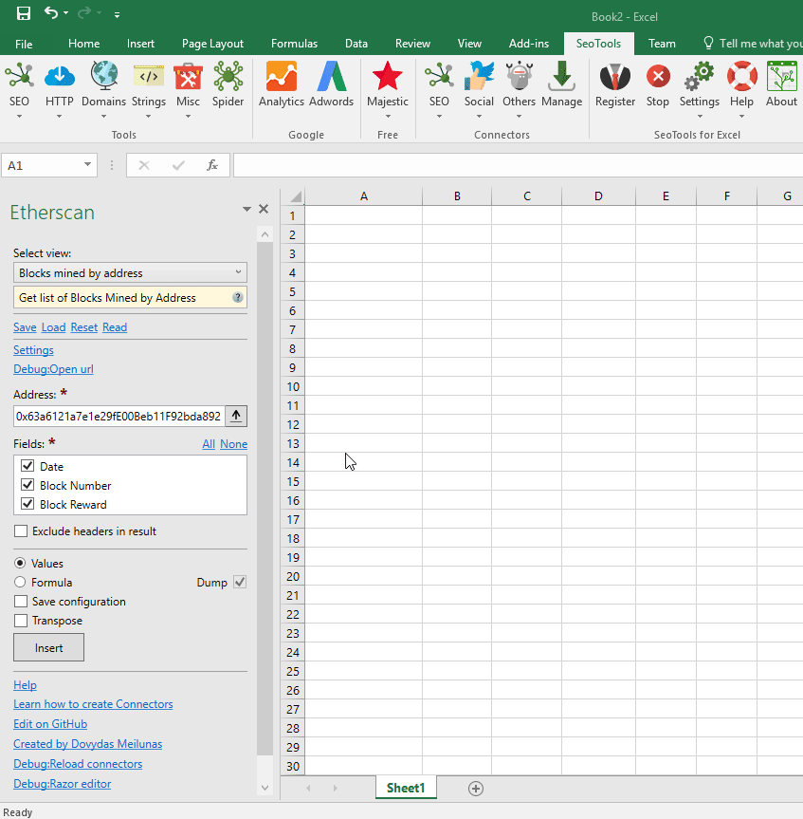Launch the Spider tool
The width and height of the screenshot is (803, 819).
point(228,77)
